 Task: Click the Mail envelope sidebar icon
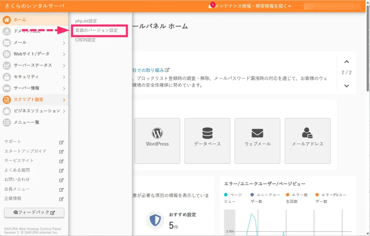coord(7,43)
